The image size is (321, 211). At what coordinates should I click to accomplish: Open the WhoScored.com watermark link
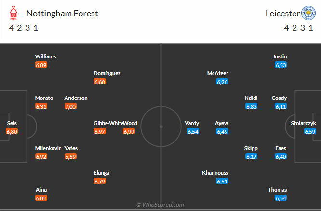tap(160, 205)
